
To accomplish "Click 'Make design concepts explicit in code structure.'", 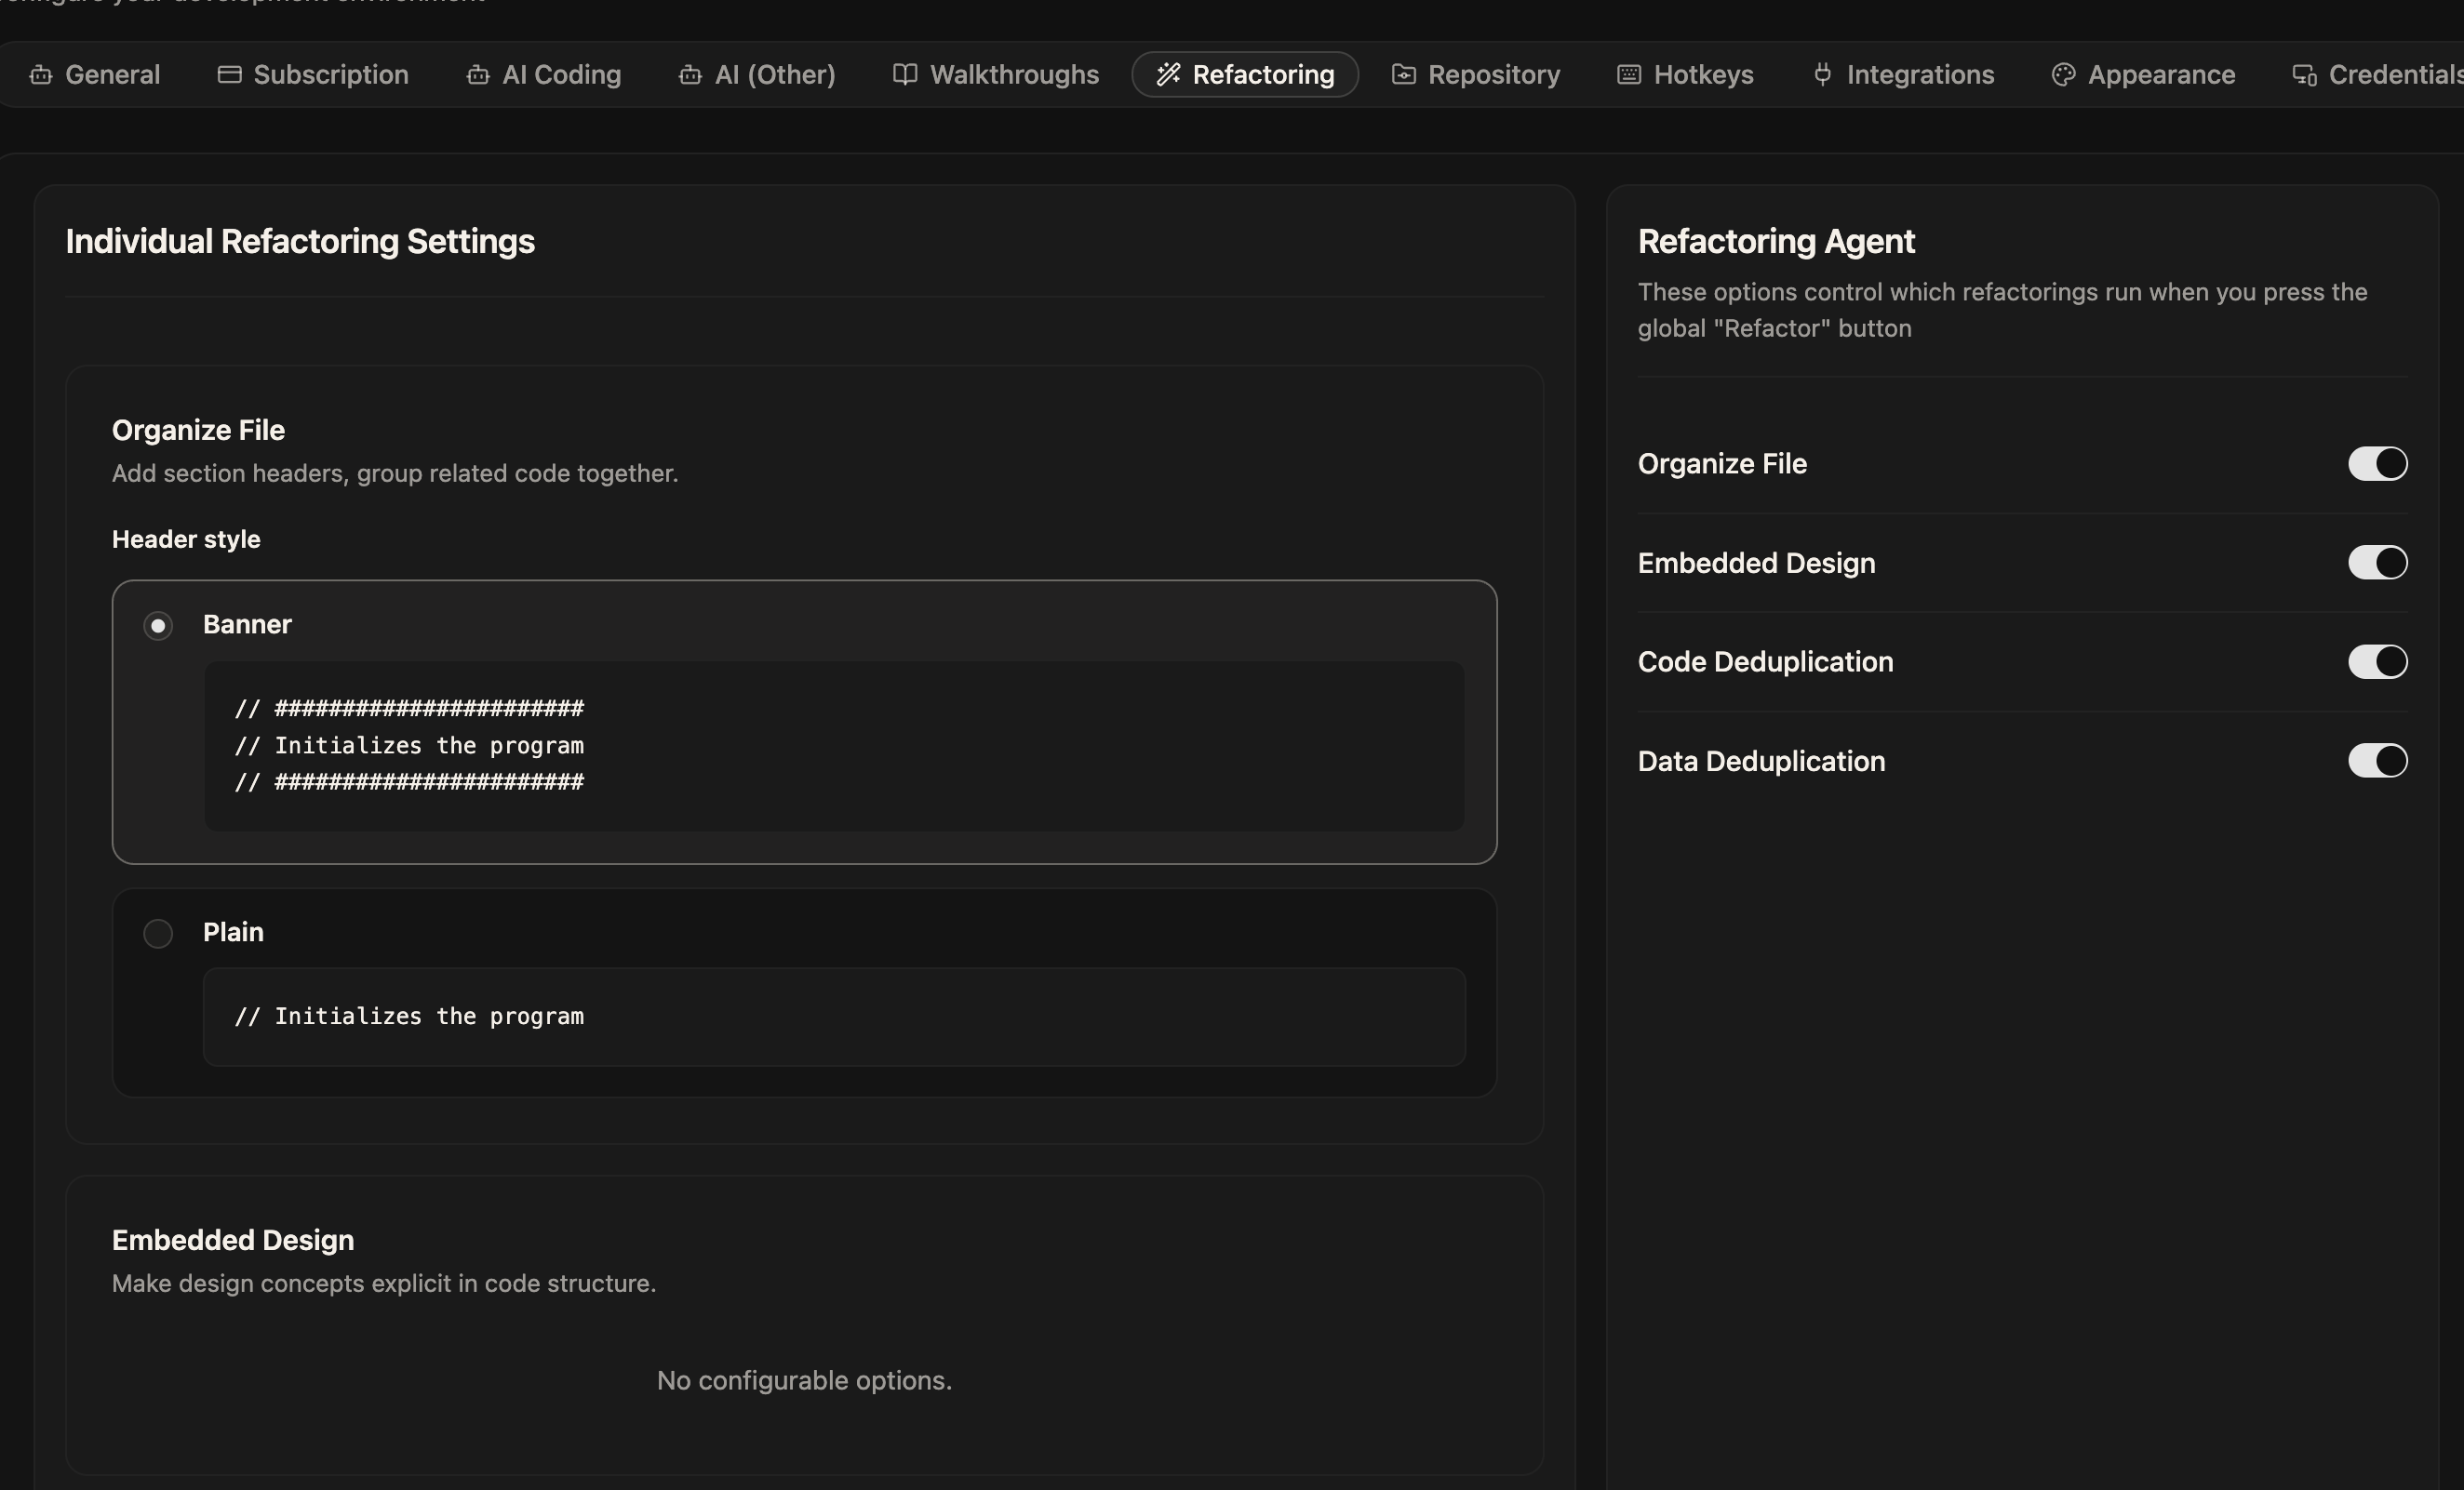I will coord(384,1284).
